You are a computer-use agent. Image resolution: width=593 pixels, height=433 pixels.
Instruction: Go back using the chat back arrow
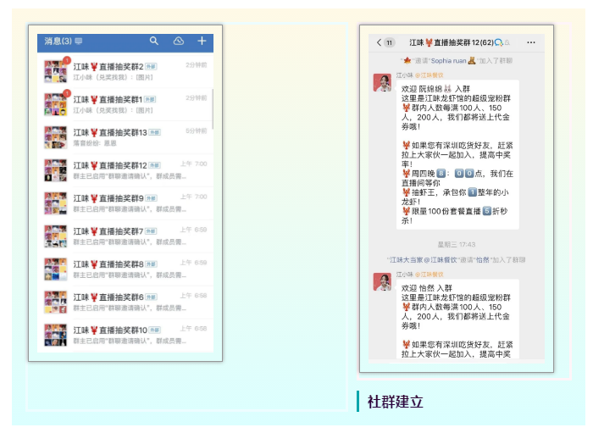pyautogui.click(x=379, y=42)
